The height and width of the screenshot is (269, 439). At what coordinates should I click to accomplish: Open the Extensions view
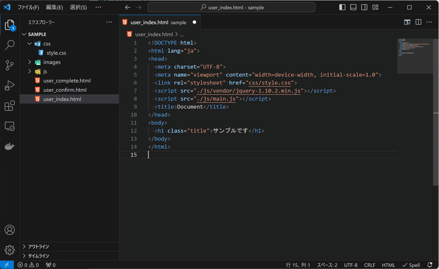point(10,106)
